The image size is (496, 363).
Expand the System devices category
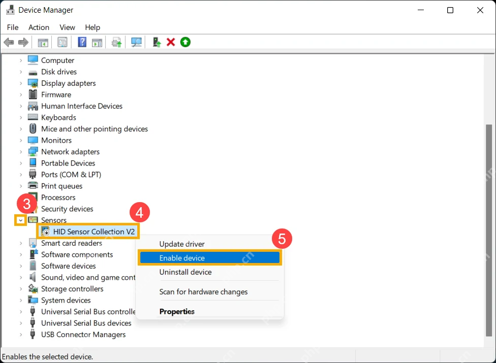21,300
